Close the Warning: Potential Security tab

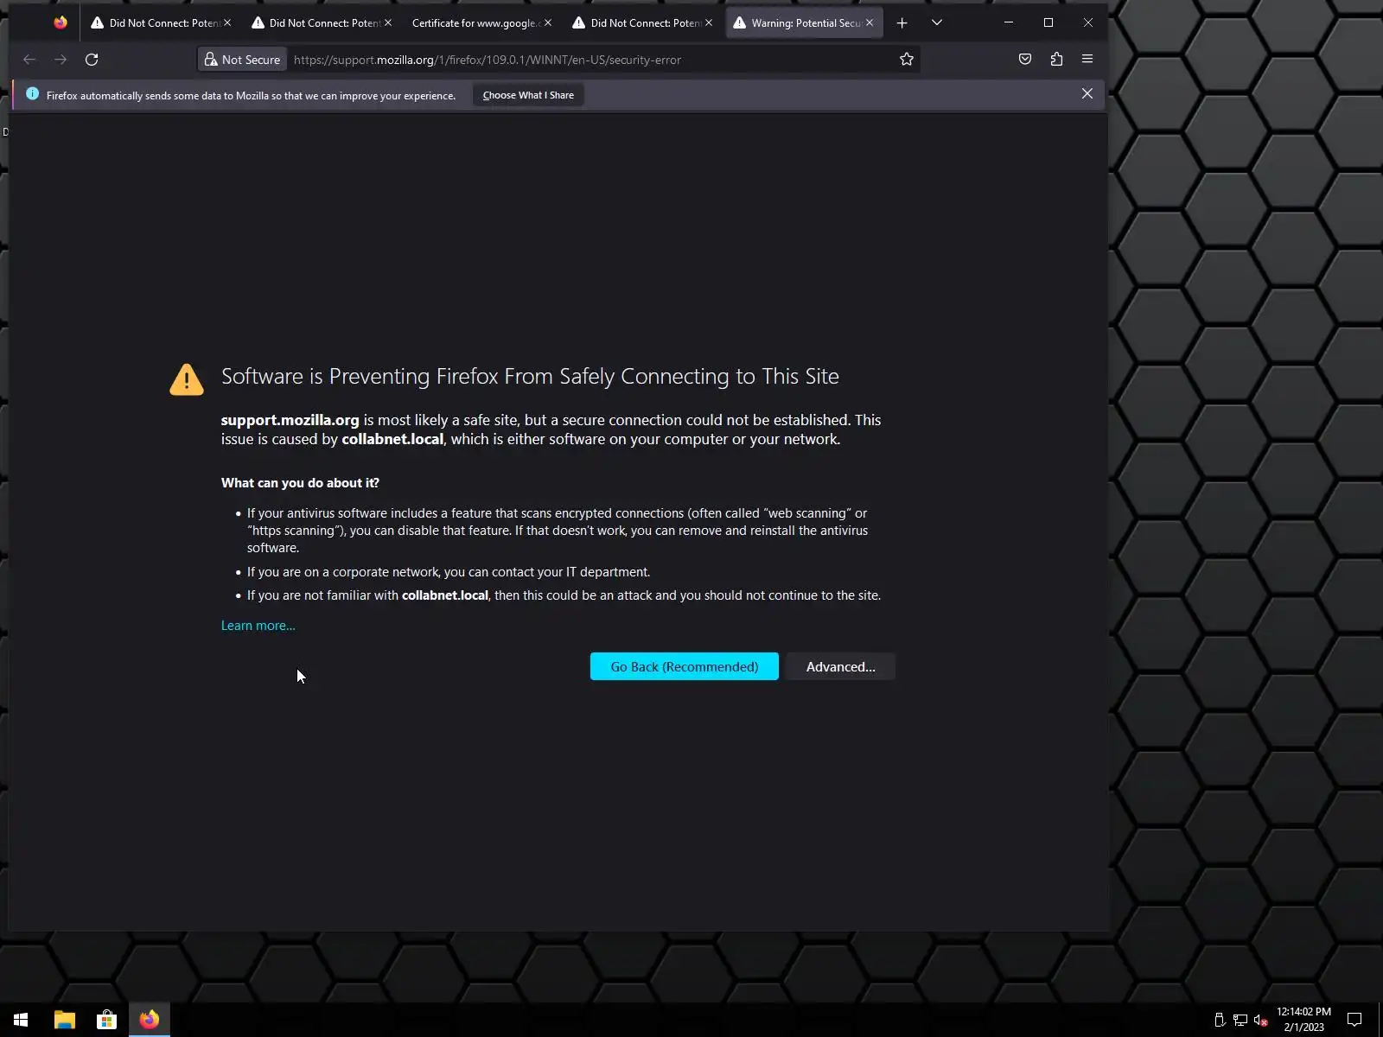(870, 23)
